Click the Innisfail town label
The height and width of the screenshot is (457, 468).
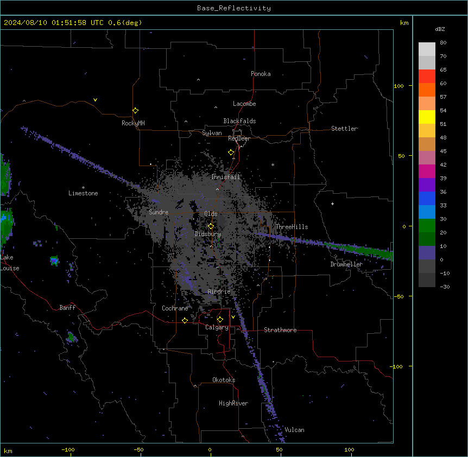[225, 177]
